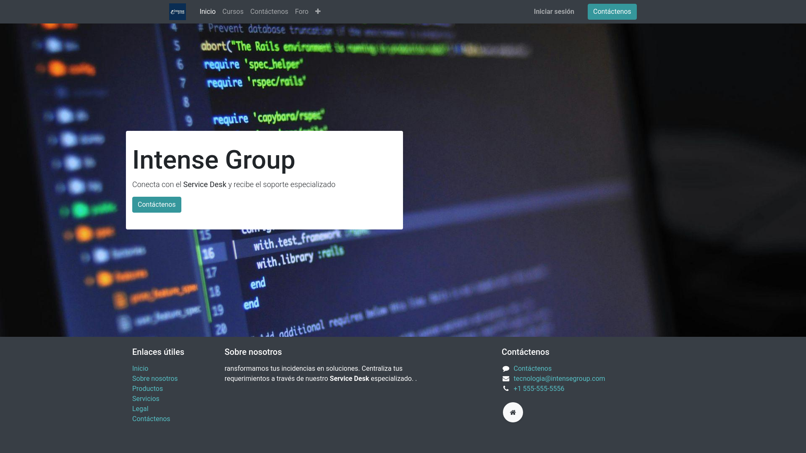Click Contáctenos link in footer contact section

tap(532, 369)
